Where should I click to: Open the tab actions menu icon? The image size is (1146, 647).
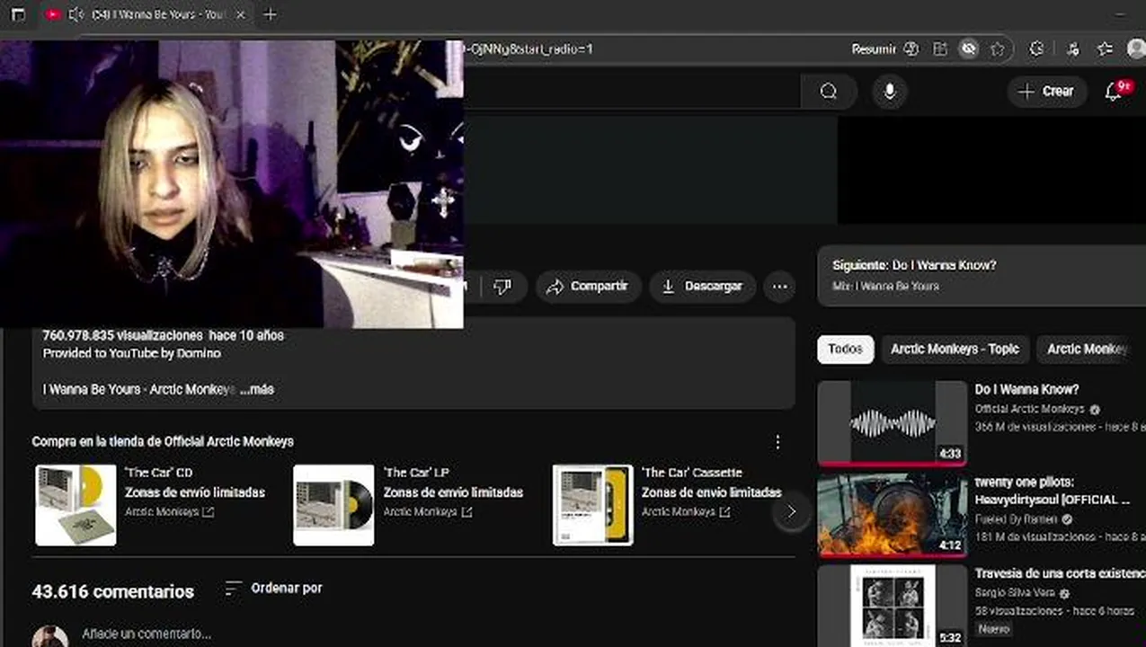click(18, 14)
